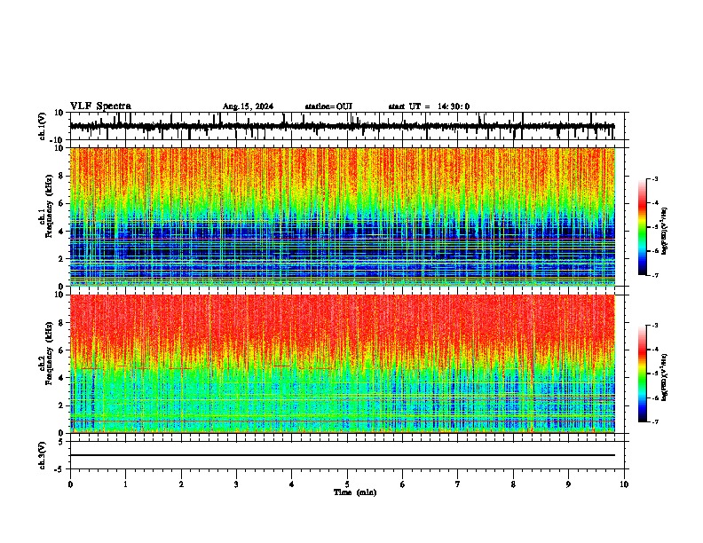Viewport: 703px width, 543px height.
Task: Click time axis tick label '8'
Action: tap(513, 484)
